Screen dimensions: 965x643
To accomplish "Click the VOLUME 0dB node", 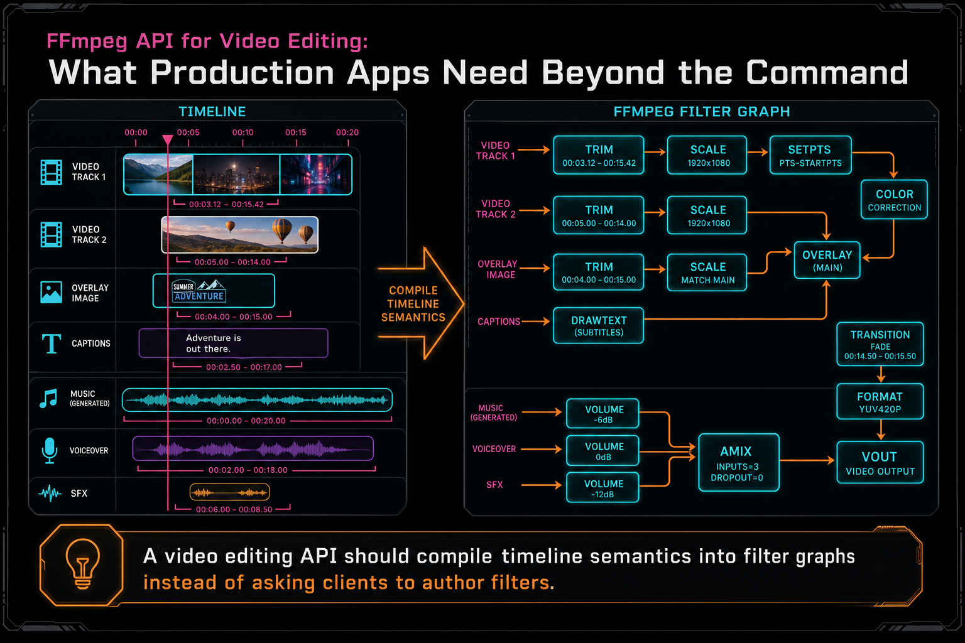I will [x=603, y=451].
